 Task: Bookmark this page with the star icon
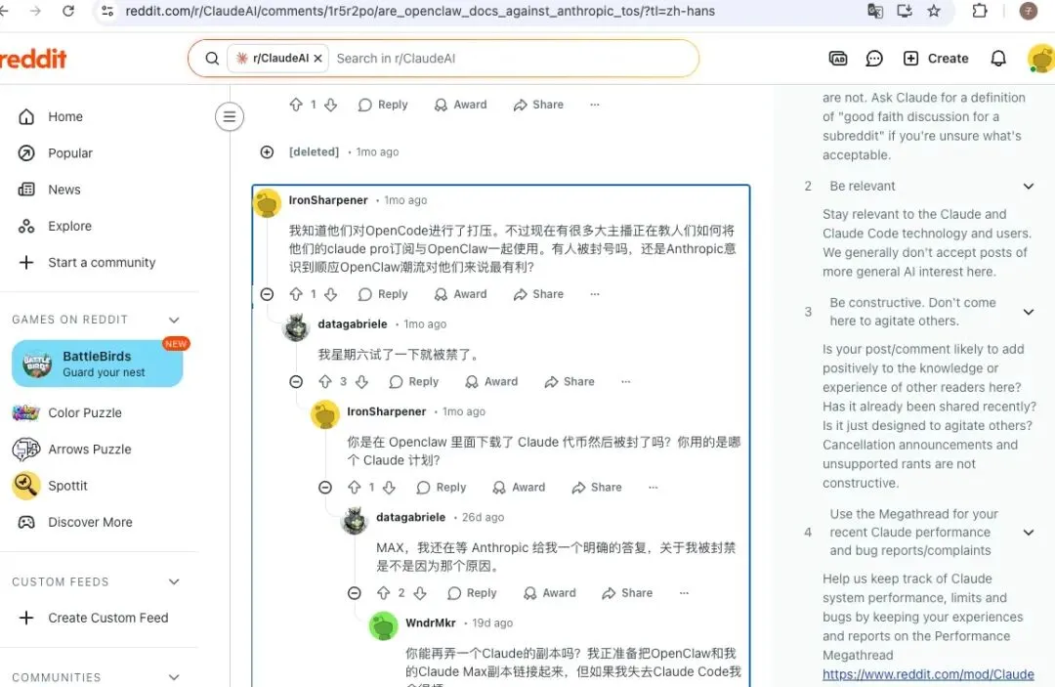click(934, 11)
